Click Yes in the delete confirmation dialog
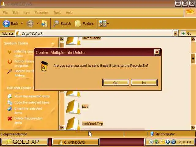This screenshot has width=196, height=147. click(x=115, y=83)
